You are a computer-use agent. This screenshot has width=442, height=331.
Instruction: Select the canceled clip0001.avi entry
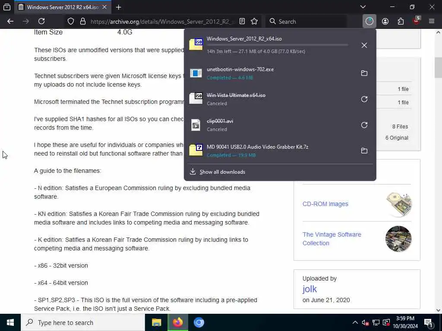point(271,125)
